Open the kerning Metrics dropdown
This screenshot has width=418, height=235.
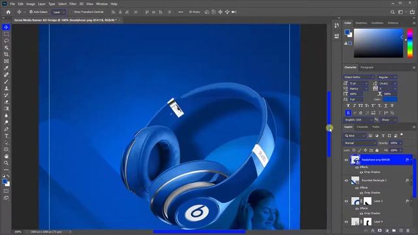click(359, 89)
